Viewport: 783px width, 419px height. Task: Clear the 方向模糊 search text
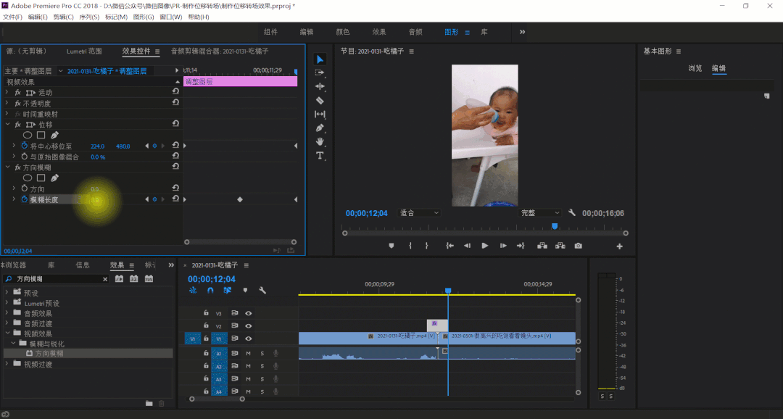(x=105, y=279)
